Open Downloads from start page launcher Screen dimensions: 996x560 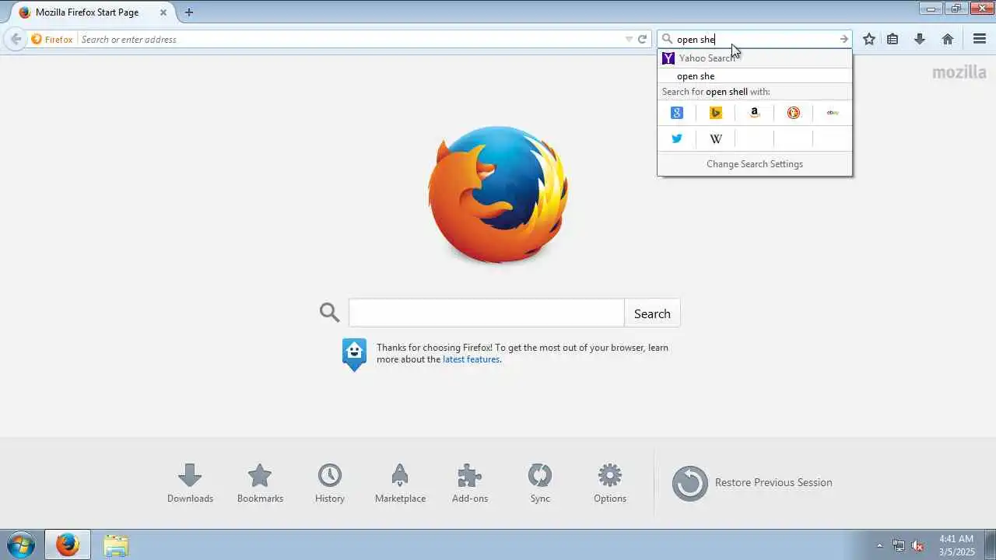(190, 483)
